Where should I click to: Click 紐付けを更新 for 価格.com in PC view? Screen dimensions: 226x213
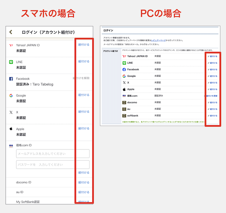point(211,96)
